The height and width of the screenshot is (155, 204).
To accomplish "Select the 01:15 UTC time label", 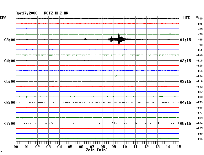I will (x=185, y=40).
